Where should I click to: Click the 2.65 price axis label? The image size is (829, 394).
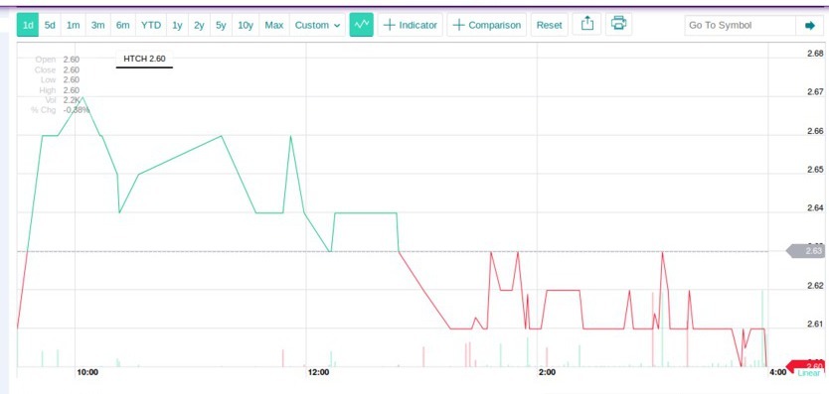coord(815,170)
